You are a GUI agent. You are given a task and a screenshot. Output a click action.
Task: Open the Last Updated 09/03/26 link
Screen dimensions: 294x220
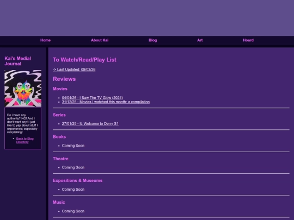pos(74,70)
